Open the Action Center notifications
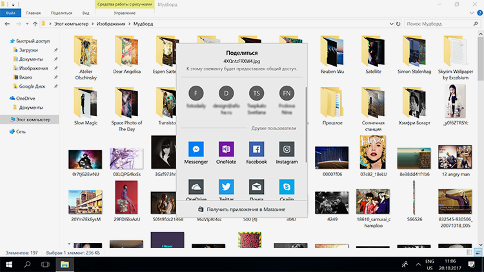484x272 pixels. pos(471,265)
